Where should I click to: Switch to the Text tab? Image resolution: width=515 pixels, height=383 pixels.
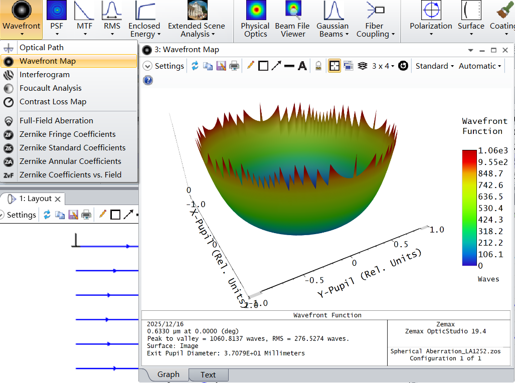pos(208,375)
